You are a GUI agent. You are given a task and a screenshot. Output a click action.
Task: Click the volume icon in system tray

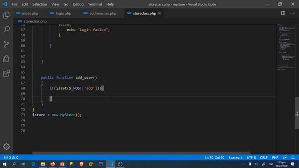click(x=256, y=164)
